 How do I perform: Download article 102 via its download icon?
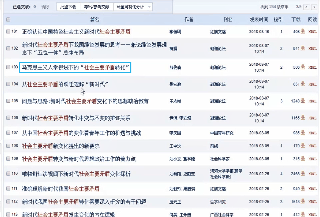click(303, 48)
